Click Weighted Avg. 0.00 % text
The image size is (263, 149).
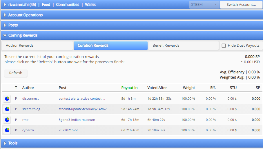click(x=240, y=77)
